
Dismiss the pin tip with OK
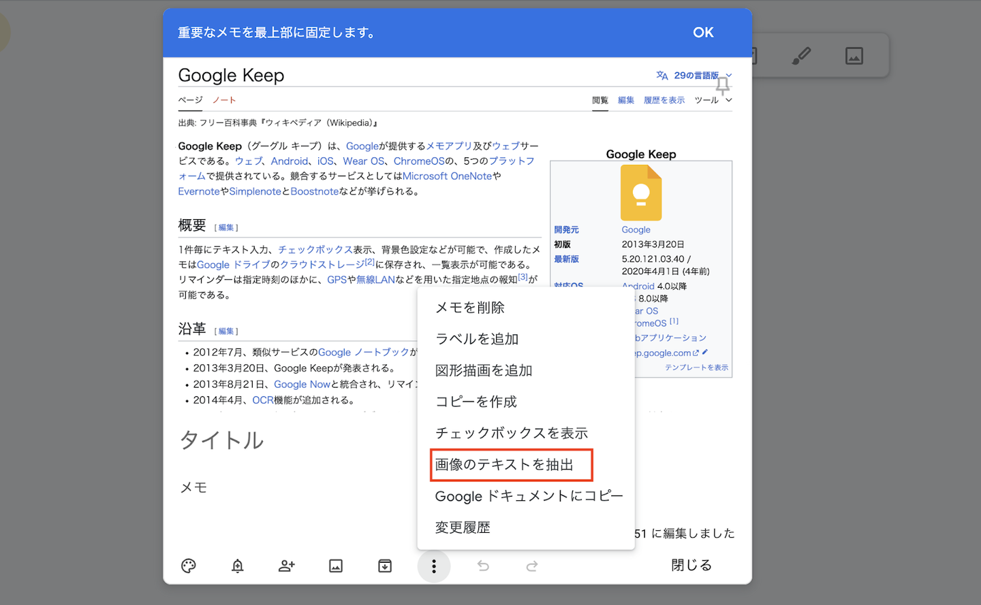pos(703,32)
